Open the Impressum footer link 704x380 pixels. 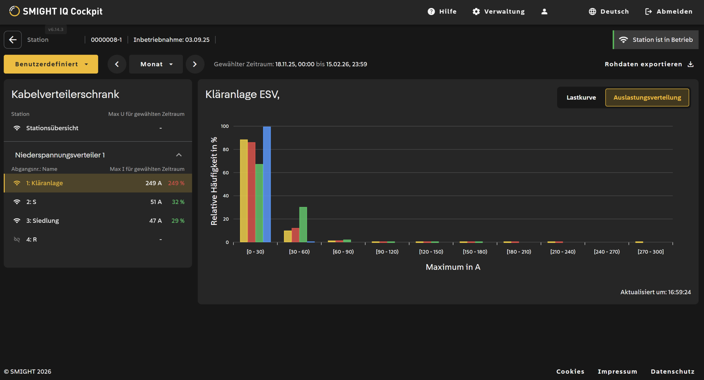pyautogui.click(x=617, y=371)
